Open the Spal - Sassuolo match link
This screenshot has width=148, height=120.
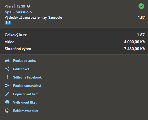click(18, 12)
